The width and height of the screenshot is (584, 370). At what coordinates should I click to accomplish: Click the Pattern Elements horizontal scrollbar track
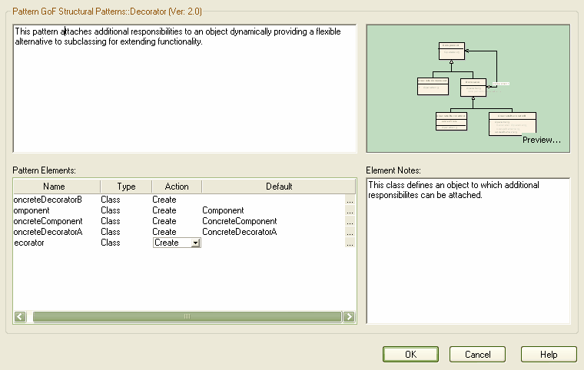coord(184,316)
